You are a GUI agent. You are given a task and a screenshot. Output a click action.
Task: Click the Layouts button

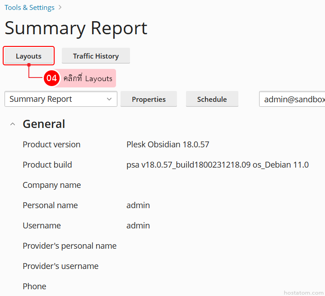(28, 56)
